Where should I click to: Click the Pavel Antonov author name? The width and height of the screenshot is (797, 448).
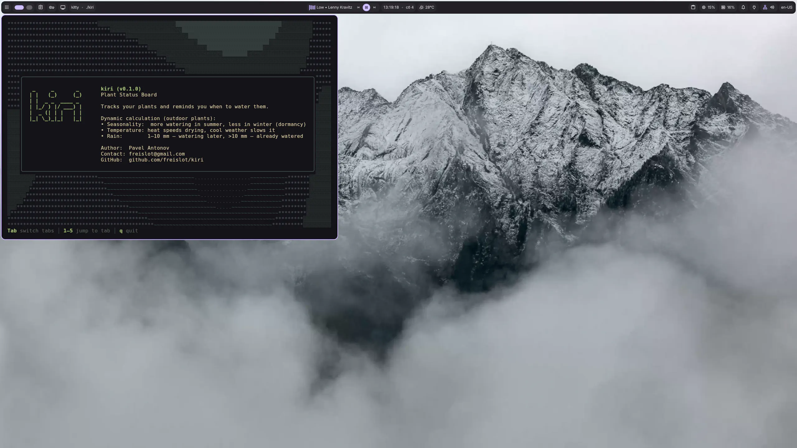tap(149, 148)
